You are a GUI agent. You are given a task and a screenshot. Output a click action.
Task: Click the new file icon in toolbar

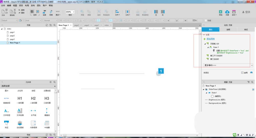(x=3, y=11)
